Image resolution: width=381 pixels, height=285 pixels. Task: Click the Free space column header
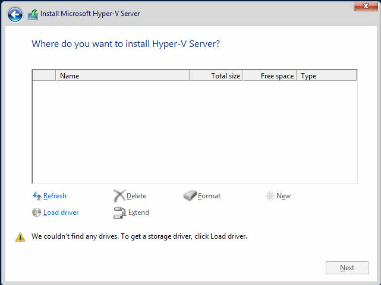[x=269, y=76]
